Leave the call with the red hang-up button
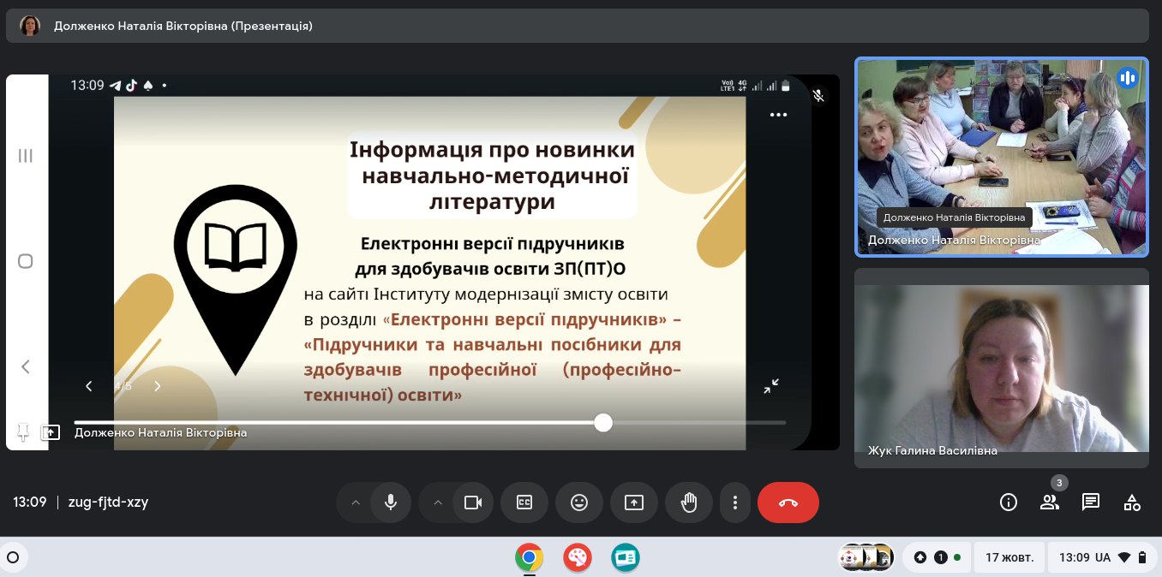 [788, 503]
